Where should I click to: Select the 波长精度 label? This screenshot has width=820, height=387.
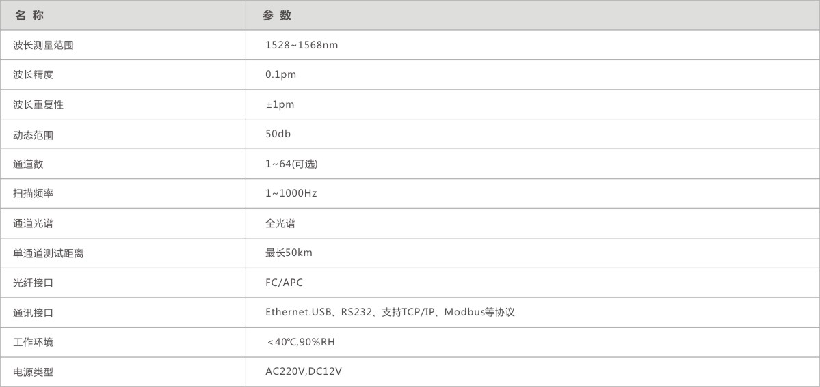point(34,74)
